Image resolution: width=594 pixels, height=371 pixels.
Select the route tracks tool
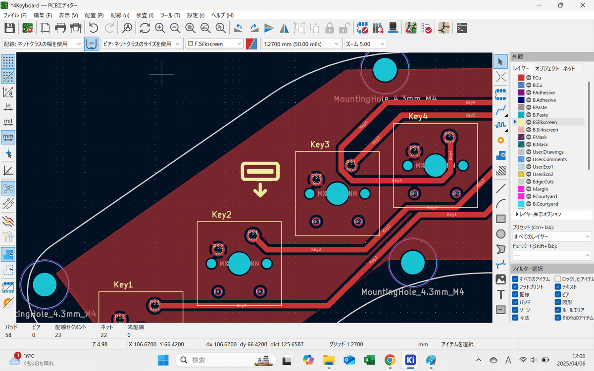(500, 110)
